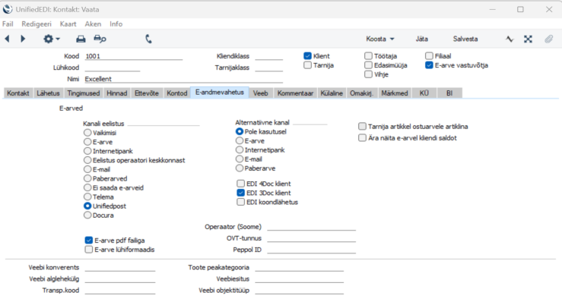Screen dimensions: 562x308
Task: Tick the EDI 4Doc klient checkbox
Action: pyautogui.click(x=241, y=184)
